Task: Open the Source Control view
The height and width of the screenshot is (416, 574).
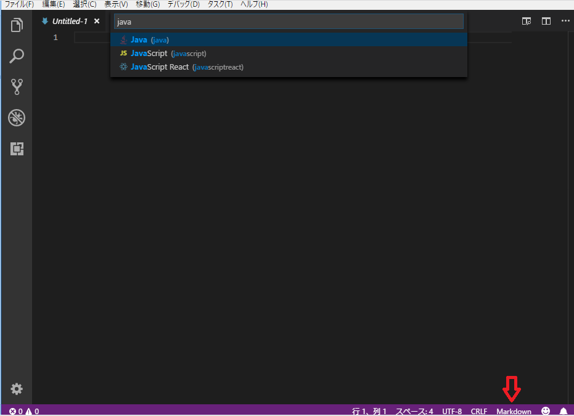Action: pyautogui.click(x=16, y=87)
